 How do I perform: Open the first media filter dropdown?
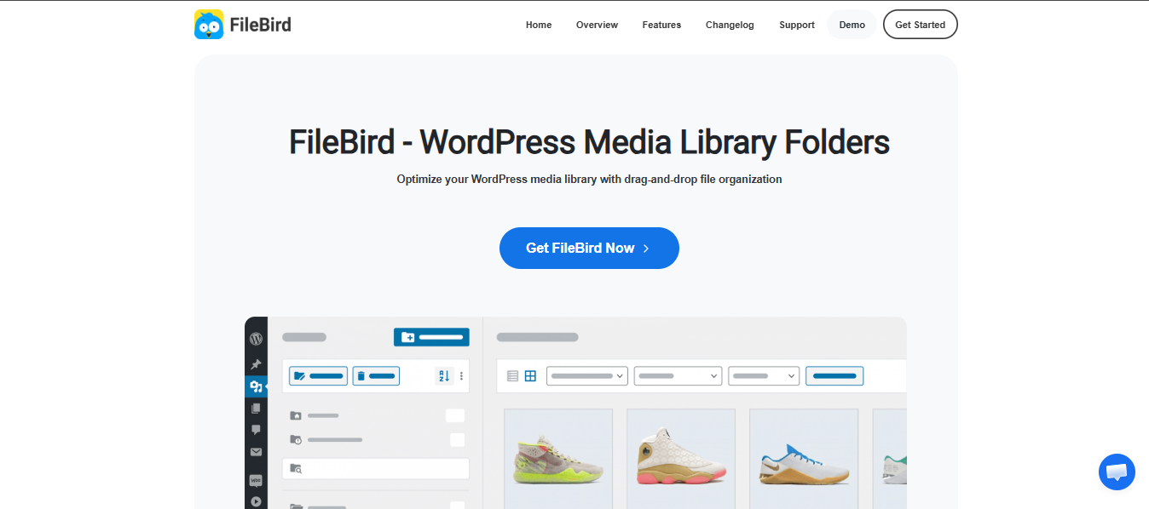click(587, 375)
